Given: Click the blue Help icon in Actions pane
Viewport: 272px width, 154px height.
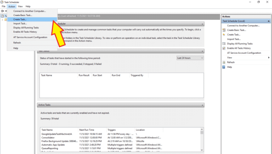Looking at the screenshot, I should pos(224,67).
